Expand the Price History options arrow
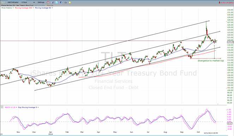 coord(13,8)
